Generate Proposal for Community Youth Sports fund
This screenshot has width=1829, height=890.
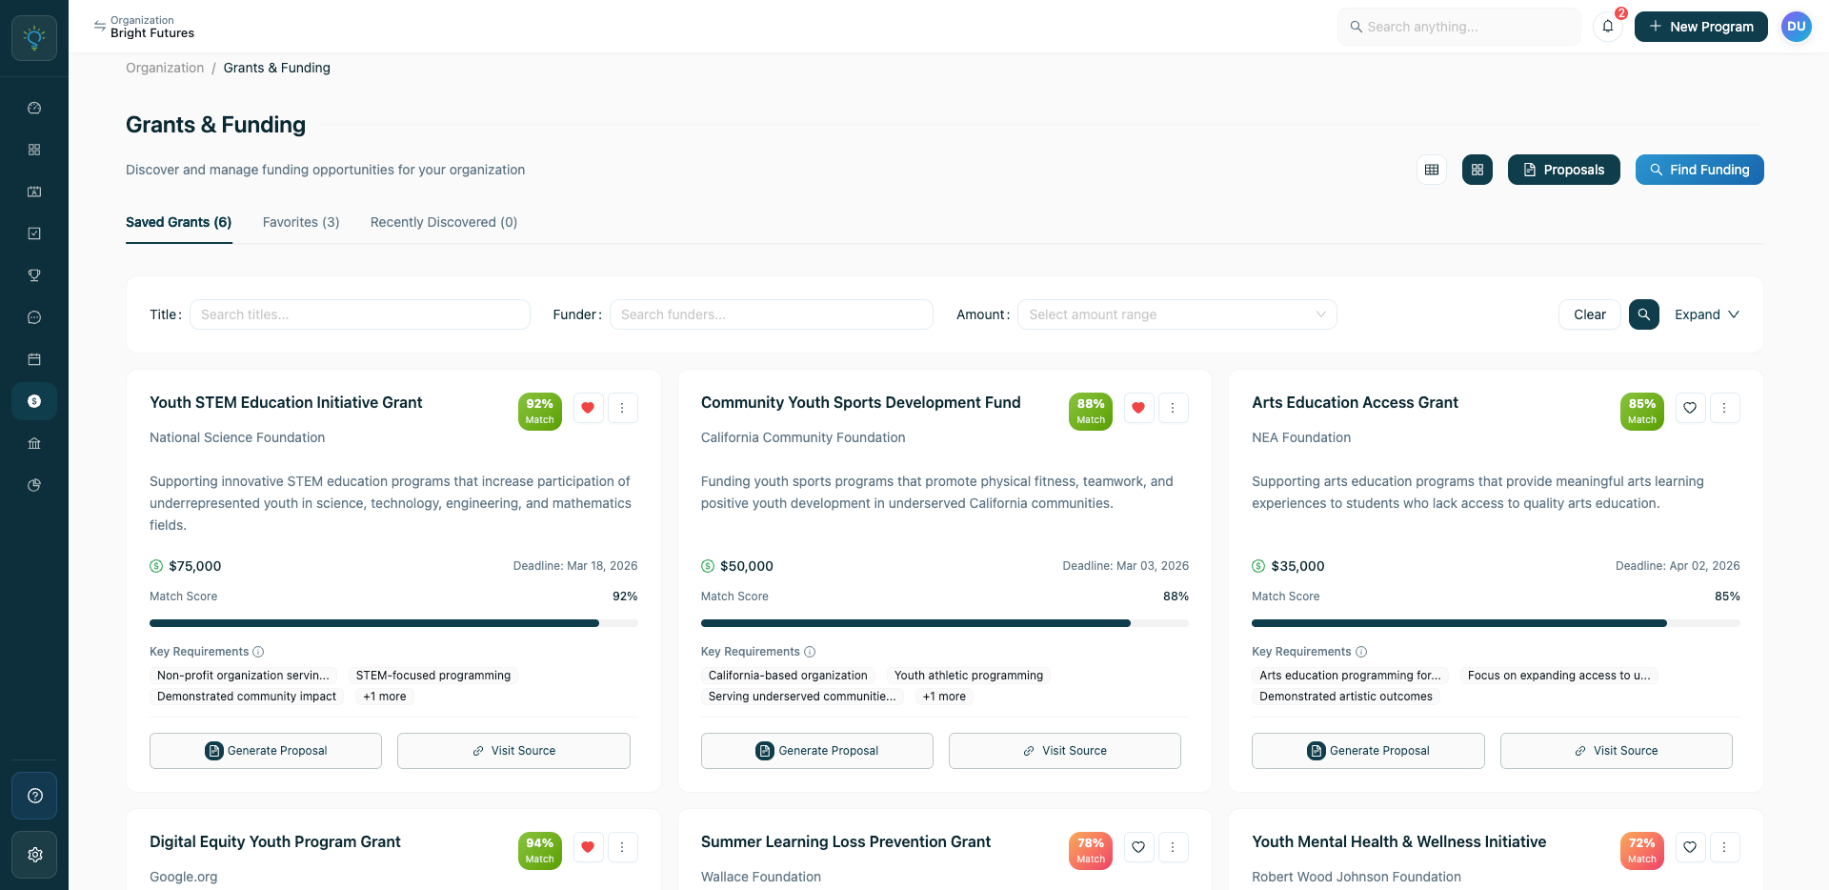(x=817, y=751)
